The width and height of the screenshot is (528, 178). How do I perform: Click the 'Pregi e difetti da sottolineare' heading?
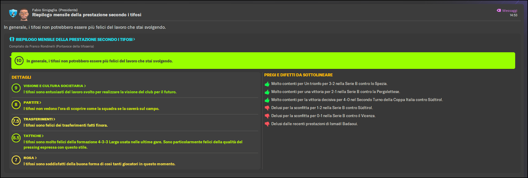(298, 75)
